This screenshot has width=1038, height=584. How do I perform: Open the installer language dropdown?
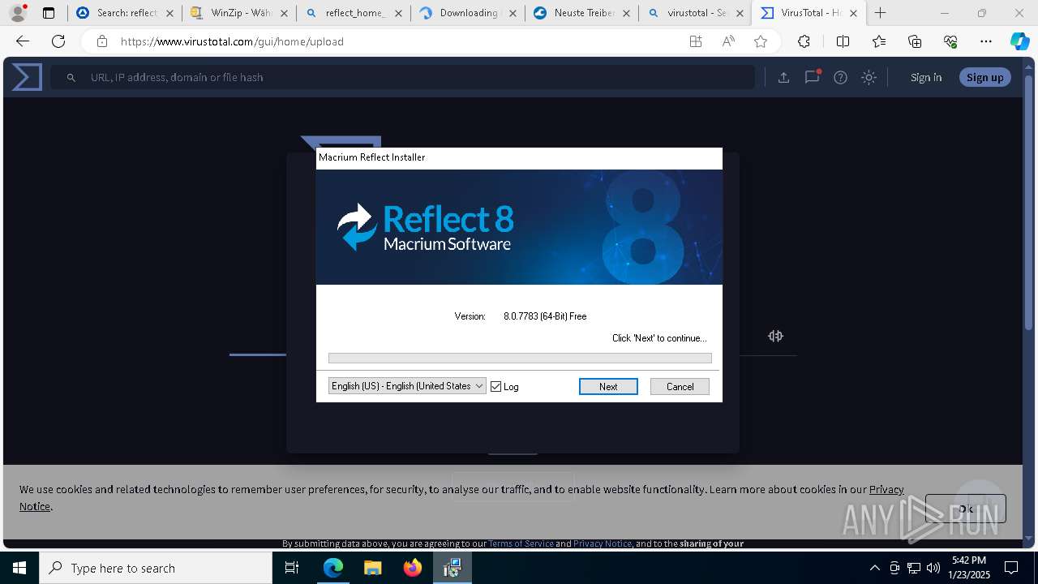click(x=407, y=386)
